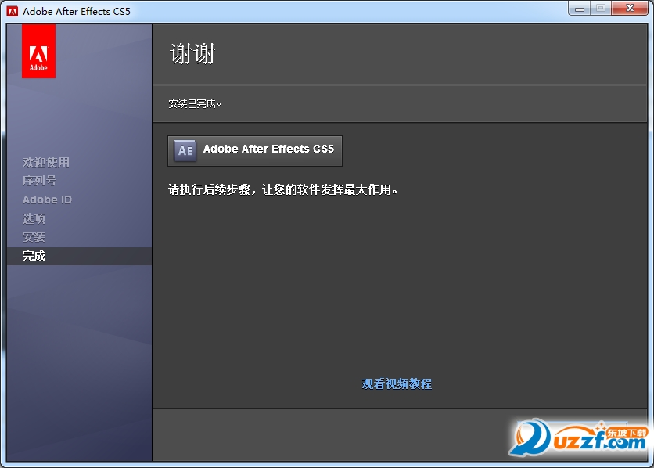The image size is (654, 468).
Task: Click text 请执行后续步骤，让您的软件发挥最大作用。
Action: [x=282, y=190]
